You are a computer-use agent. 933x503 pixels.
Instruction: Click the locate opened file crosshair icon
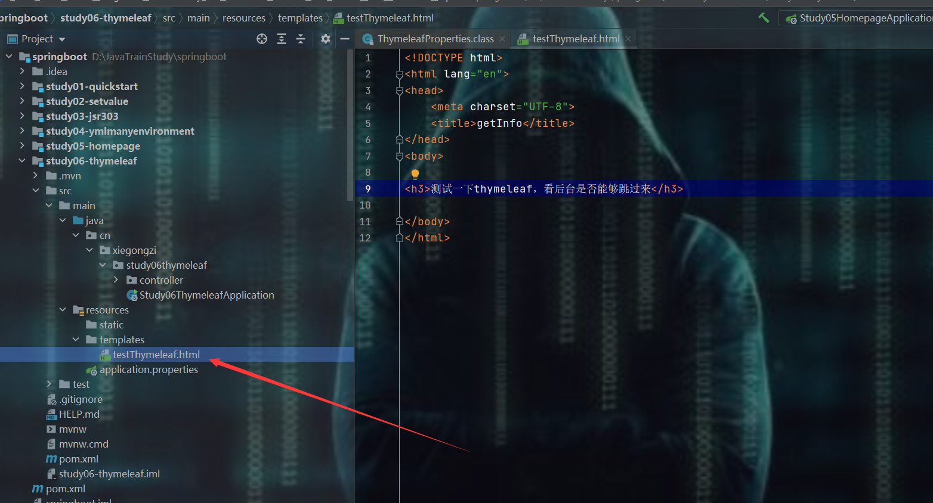[262, 39]
